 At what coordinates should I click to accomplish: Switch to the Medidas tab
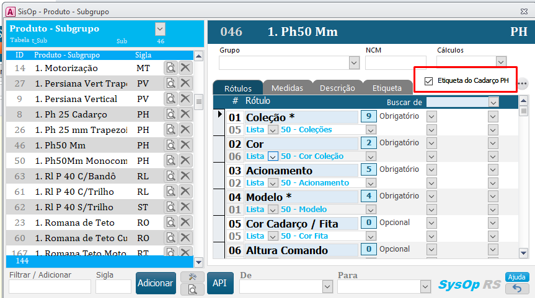[287, 88]
